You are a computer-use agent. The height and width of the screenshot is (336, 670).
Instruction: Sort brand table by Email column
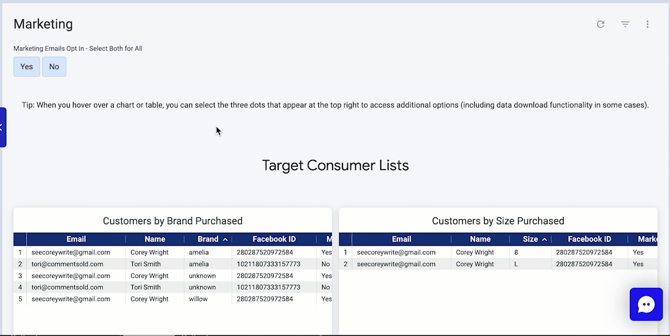click(x=76, y=239)
